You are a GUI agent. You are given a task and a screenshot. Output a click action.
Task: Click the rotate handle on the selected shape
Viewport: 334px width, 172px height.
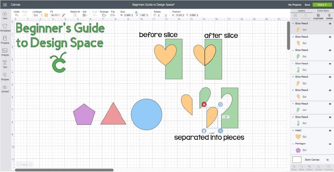click(x=220, y=104)
